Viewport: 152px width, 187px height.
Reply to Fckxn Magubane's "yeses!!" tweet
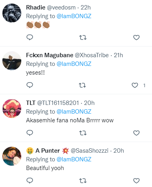point(30,85)
